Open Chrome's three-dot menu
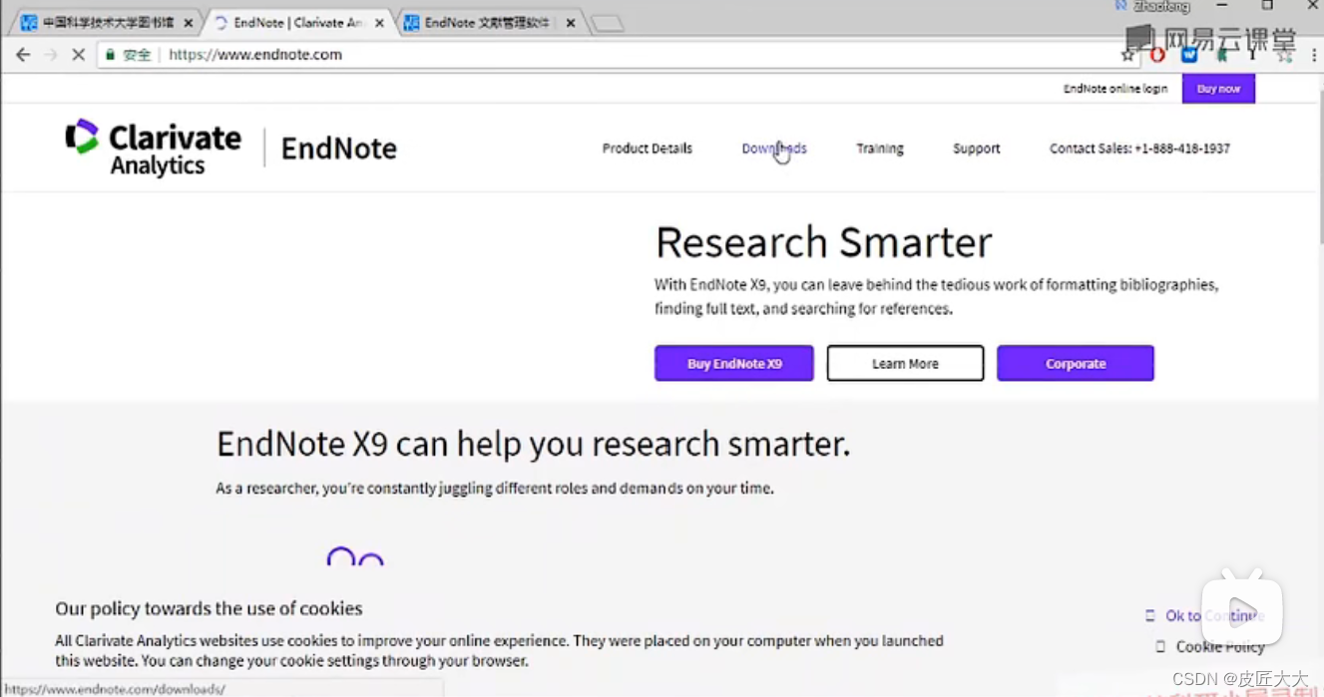1324x697 pixels. [1312, 57]
